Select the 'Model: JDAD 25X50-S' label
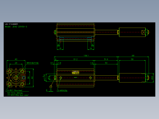The width and height of the screenshot is (159, 119). 16,27
